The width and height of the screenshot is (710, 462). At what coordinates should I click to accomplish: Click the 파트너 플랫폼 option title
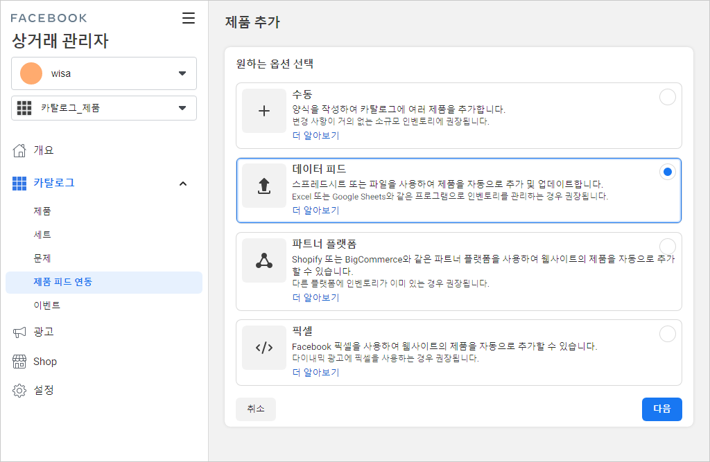click(x=324, y=245)
